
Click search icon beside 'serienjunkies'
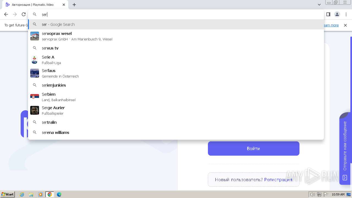pyautogui.click(x=35, y=85)
